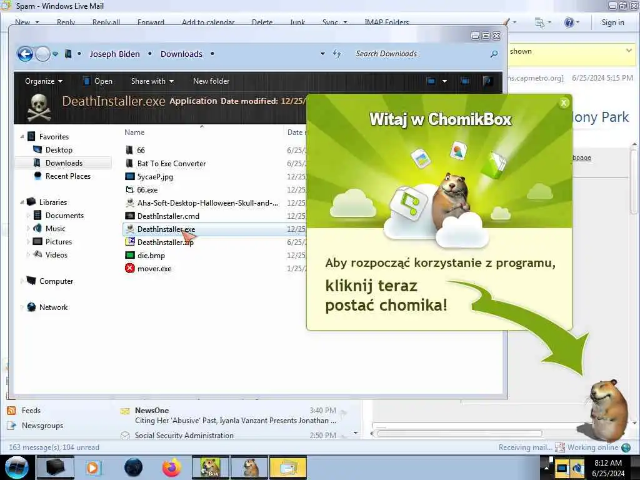Open Feeds in Windows Live Mail

click(31, 410)
